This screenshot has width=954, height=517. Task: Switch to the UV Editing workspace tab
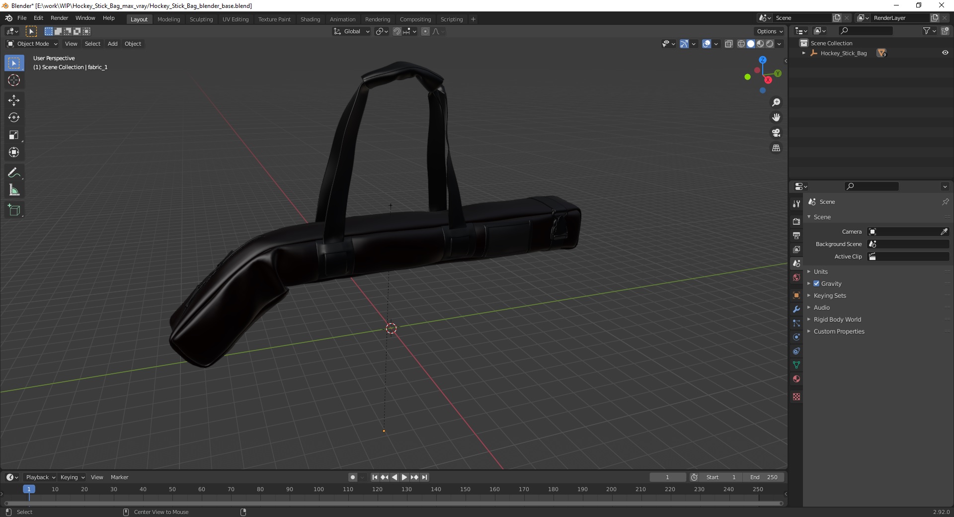pyautogui.click(x=236, y=19)
